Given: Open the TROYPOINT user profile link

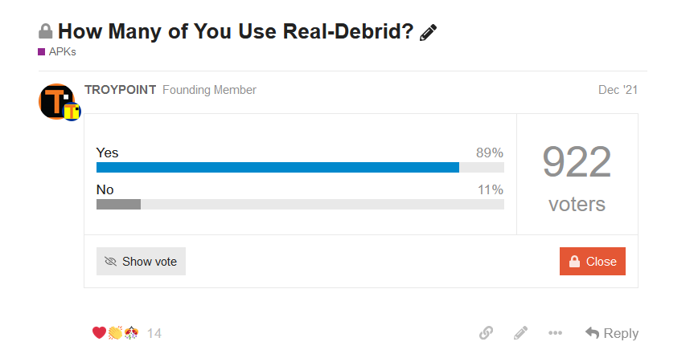Looking at the screenshot, I should tap(121, 90).
